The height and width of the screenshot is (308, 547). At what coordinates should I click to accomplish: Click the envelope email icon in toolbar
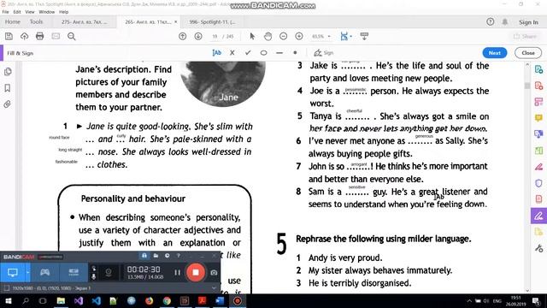56,36
